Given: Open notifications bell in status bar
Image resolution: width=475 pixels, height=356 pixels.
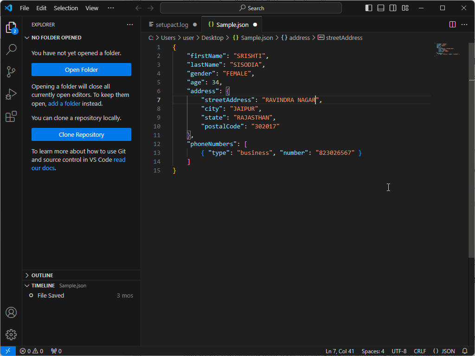Looking at the screenshot, I should (465, 351).
